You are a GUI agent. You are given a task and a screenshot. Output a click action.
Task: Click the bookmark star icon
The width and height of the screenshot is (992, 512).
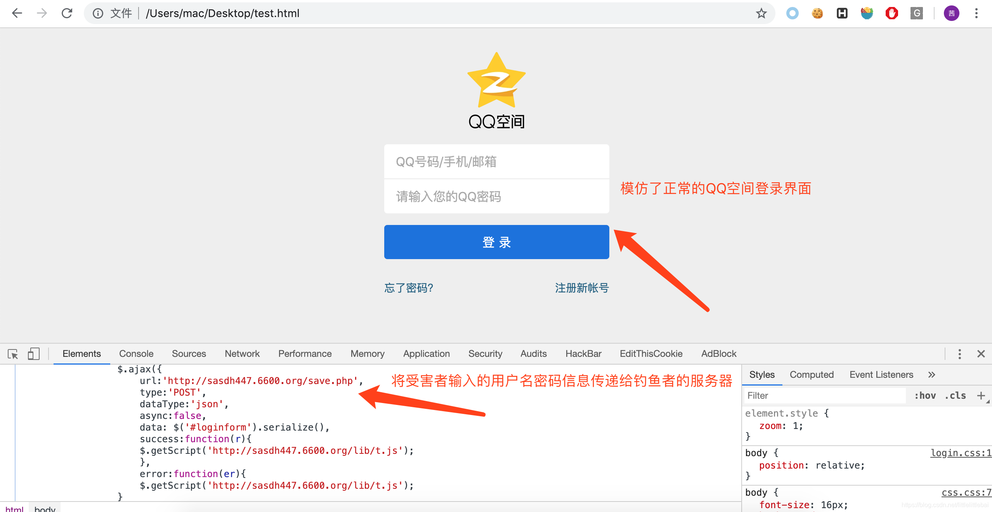coord(761,13)
